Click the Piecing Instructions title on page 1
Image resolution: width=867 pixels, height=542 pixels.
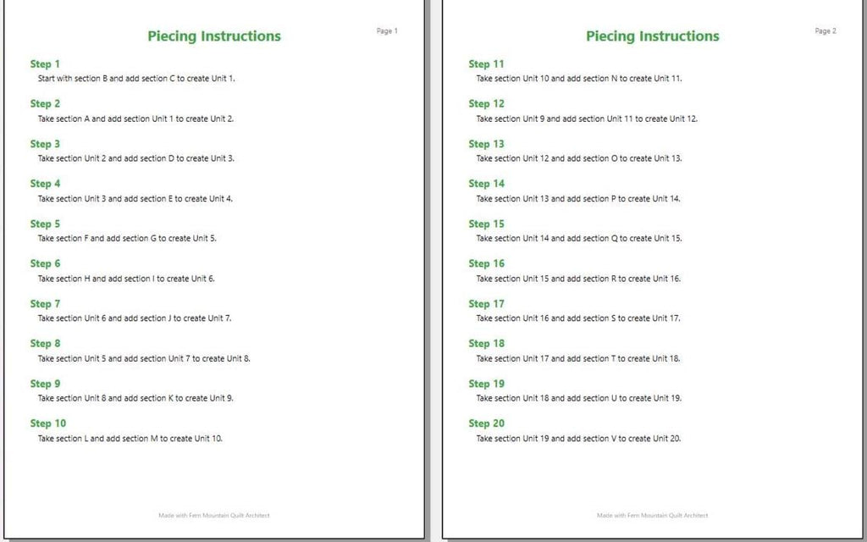tap(214, 36)
